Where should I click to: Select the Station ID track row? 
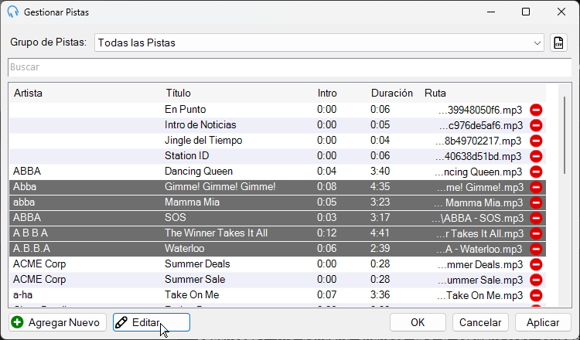[278, 156]
